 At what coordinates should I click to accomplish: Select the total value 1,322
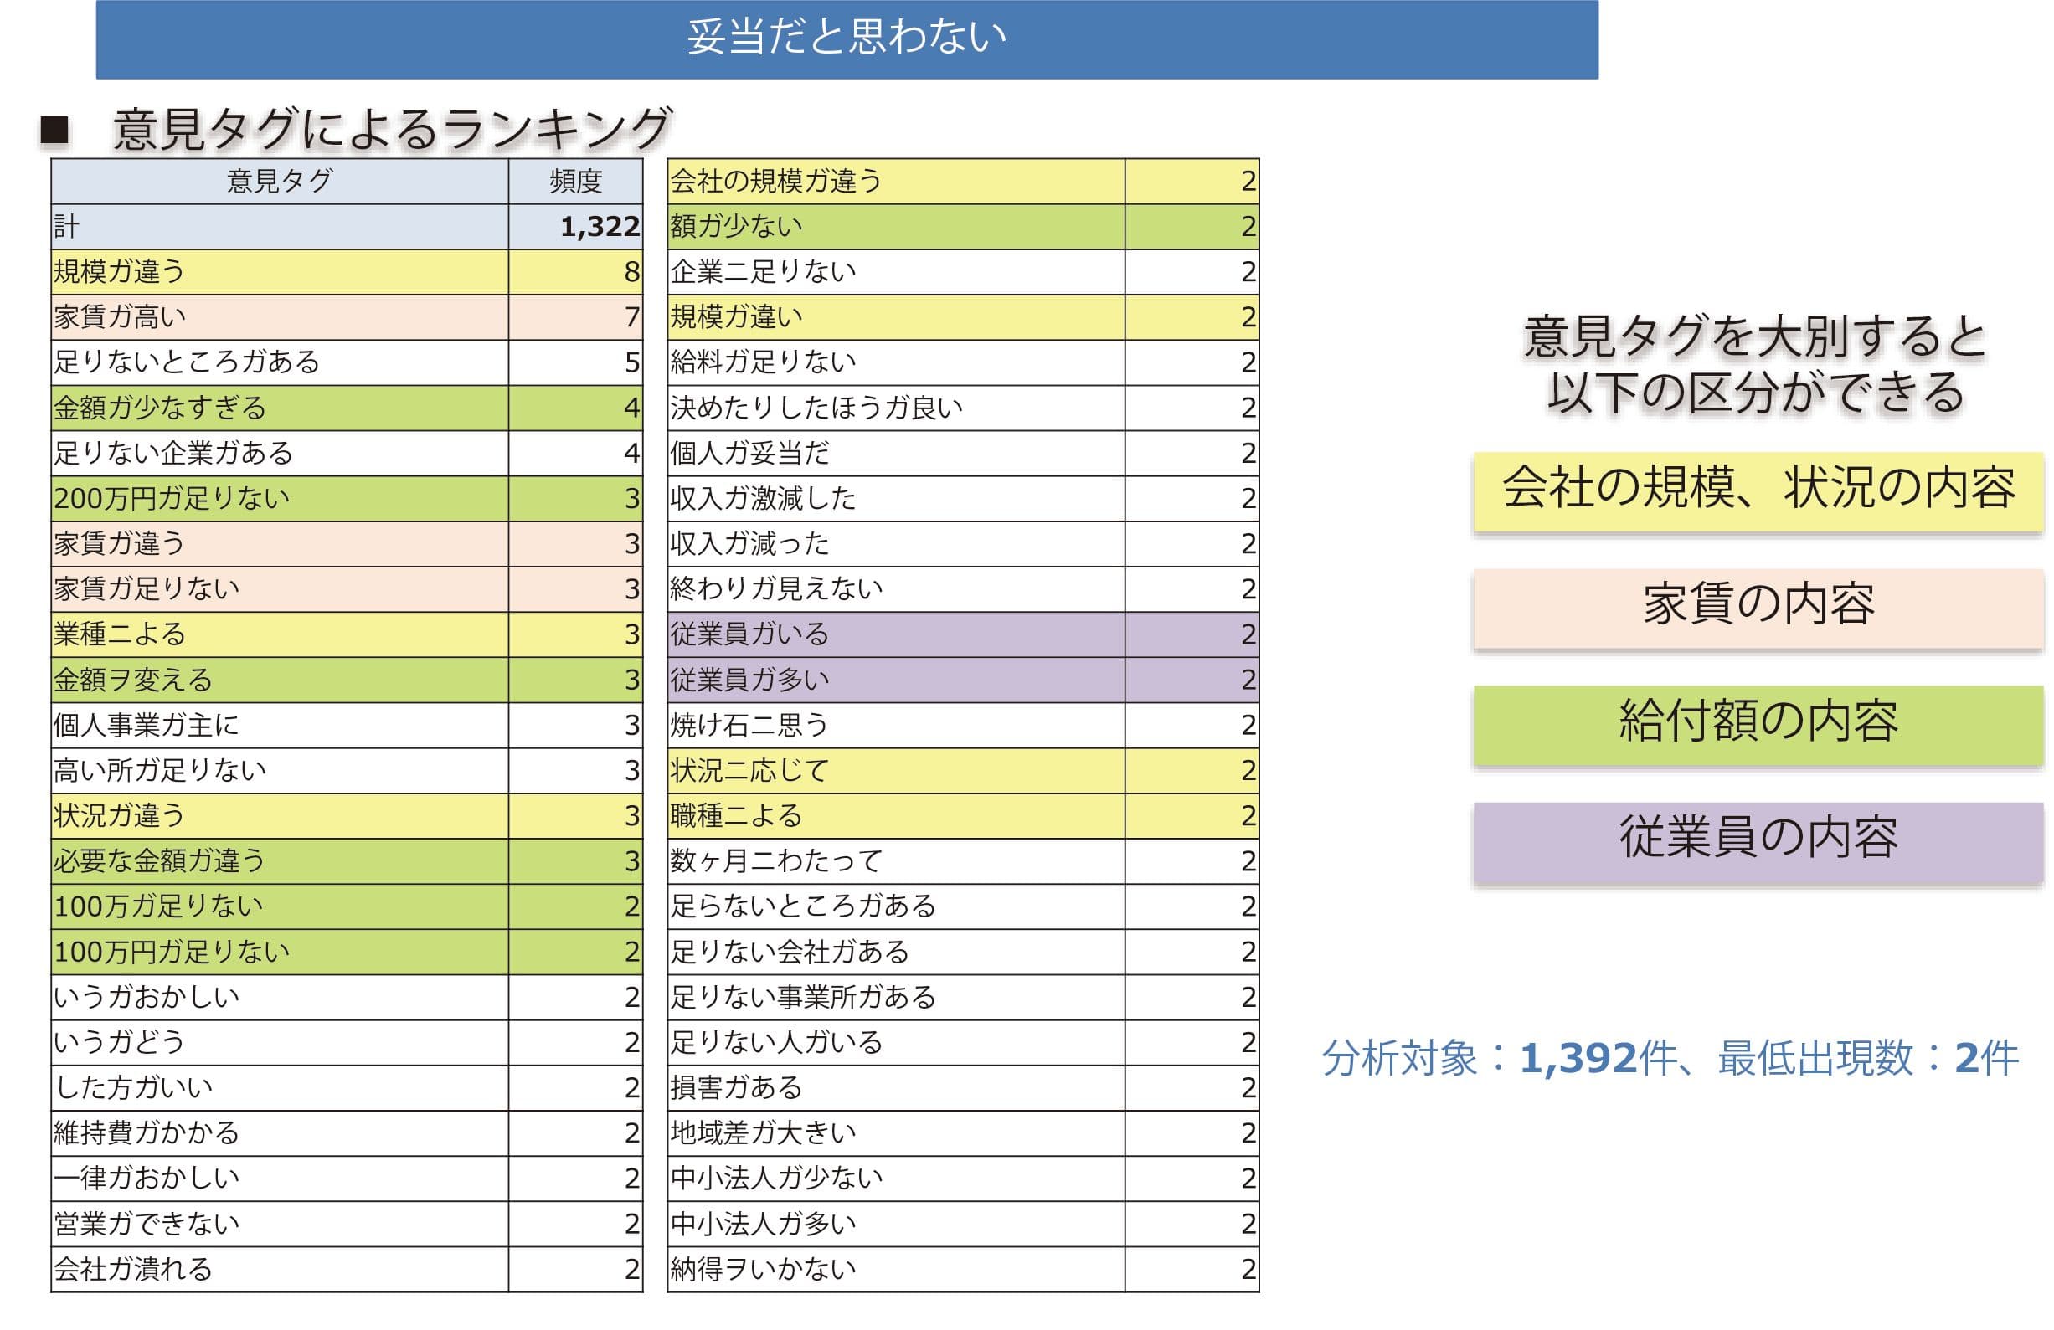pyautogui.click(x=600, y=227)
